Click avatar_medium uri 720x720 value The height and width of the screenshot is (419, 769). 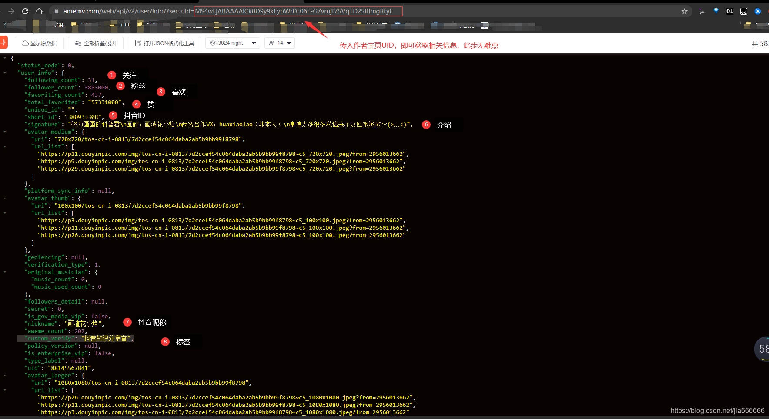[x=148, y=139]
